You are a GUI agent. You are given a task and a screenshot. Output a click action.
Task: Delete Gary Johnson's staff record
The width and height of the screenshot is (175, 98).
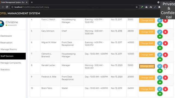[x=165, y=32]
